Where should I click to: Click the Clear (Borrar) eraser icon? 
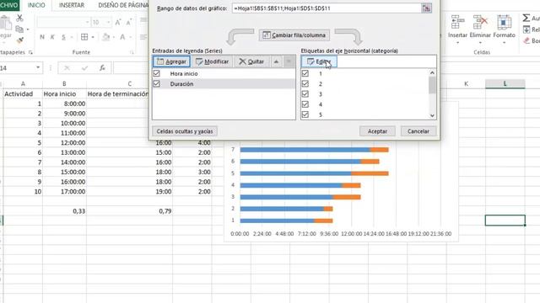pyautogui.click(x=526, y=41)
